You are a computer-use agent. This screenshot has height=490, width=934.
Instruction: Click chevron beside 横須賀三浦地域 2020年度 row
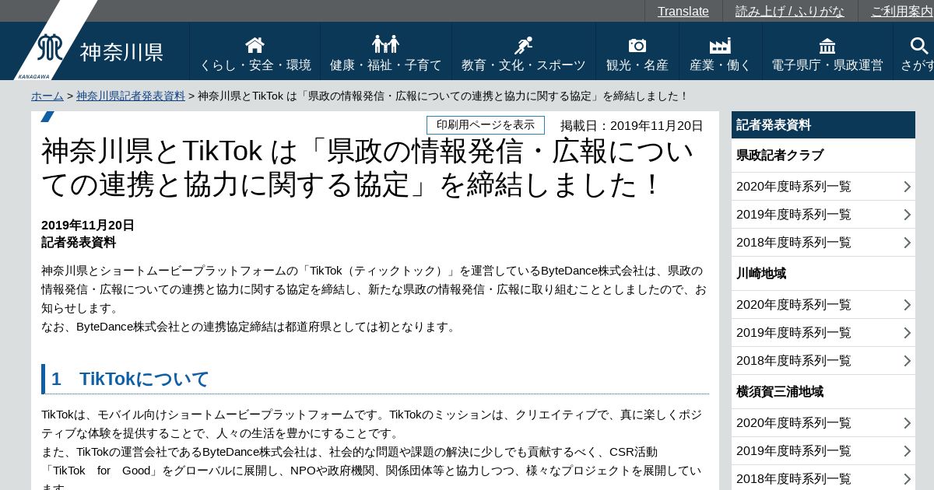pyautogui.click(x=907, y=423)
